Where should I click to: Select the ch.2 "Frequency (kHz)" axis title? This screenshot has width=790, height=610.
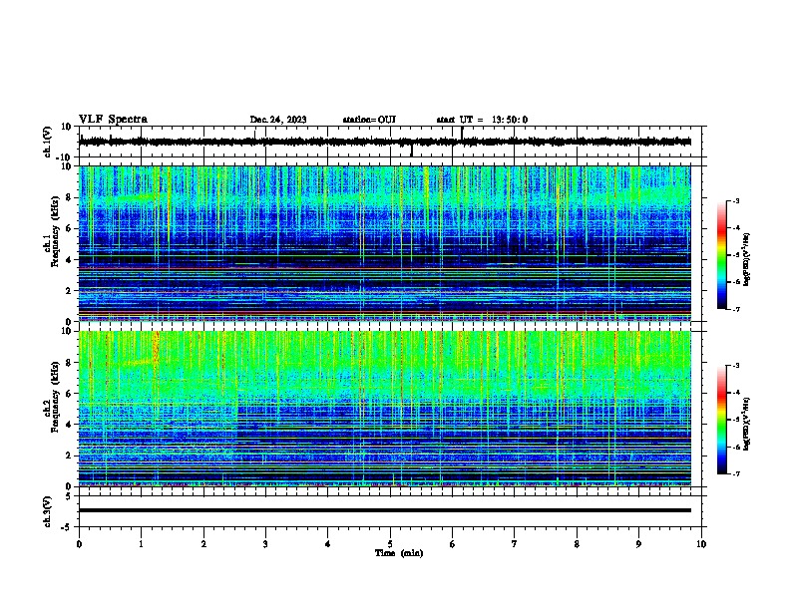coord(56,397)
